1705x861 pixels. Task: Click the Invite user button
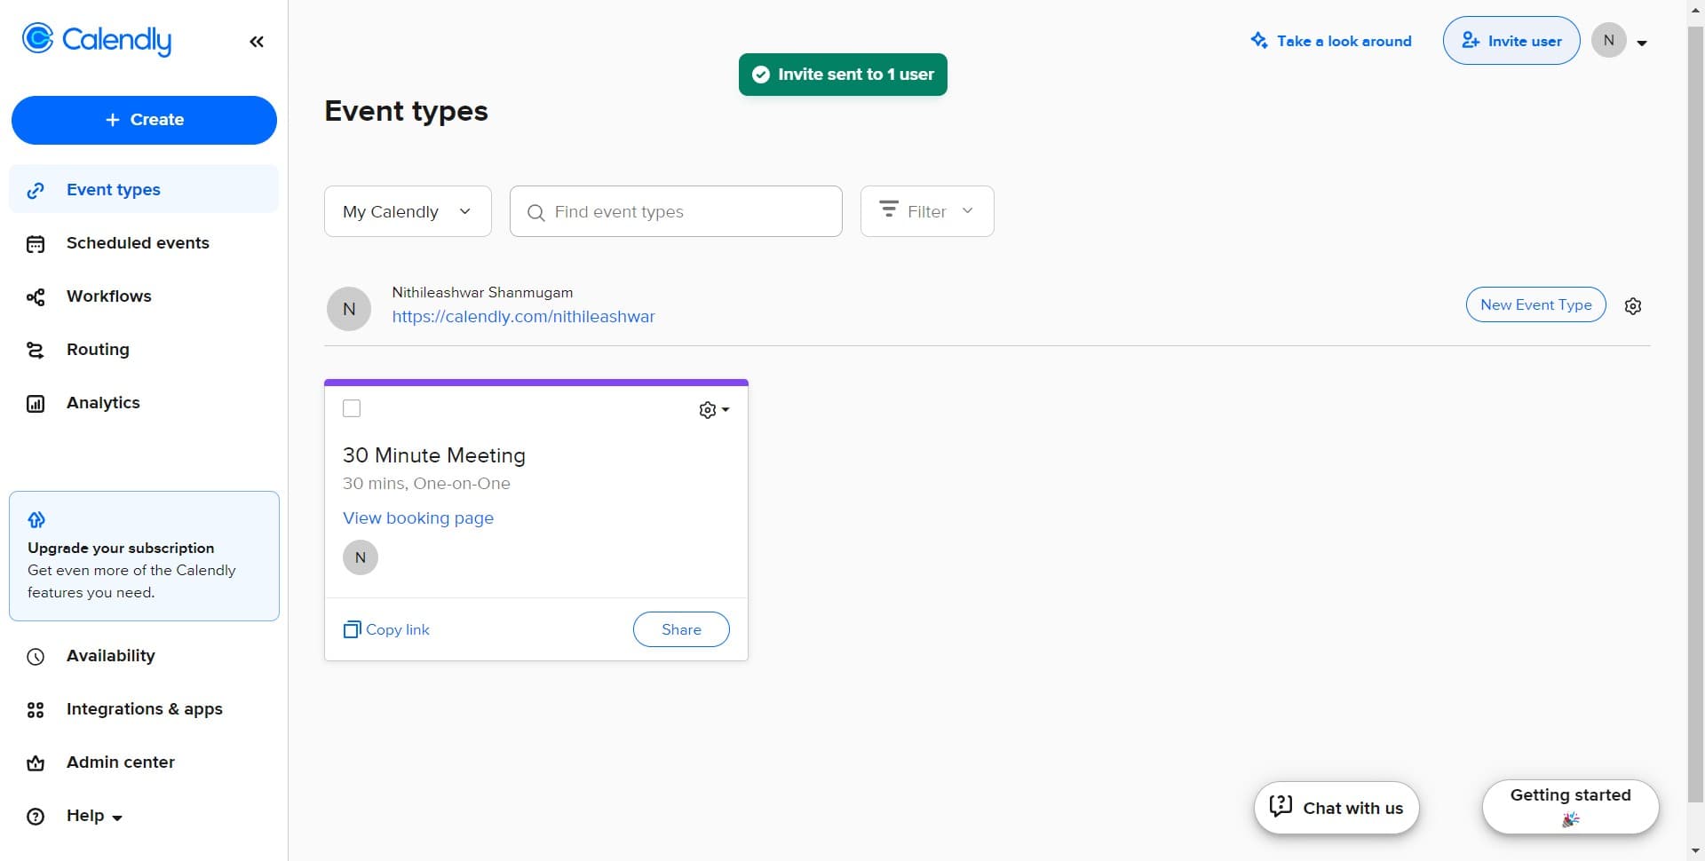pos(1511,41)
